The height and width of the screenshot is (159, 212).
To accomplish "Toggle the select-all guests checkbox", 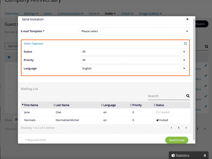I will point(9,57).
